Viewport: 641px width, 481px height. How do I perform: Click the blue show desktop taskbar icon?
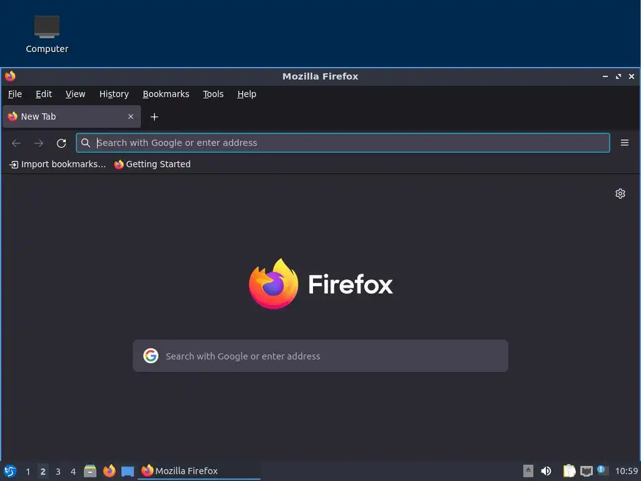(128, 471)
